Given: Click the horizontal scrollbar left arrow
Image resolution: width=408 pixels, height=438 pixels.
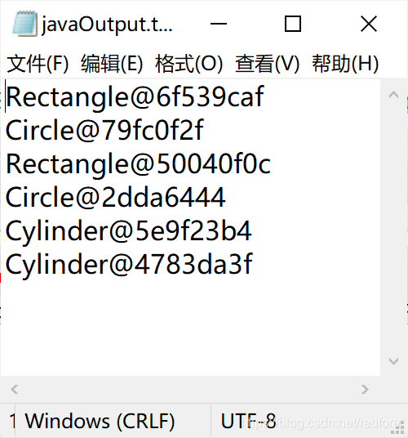Looking at the screenshot, I should pyautogui.click(x=15, y=389).
